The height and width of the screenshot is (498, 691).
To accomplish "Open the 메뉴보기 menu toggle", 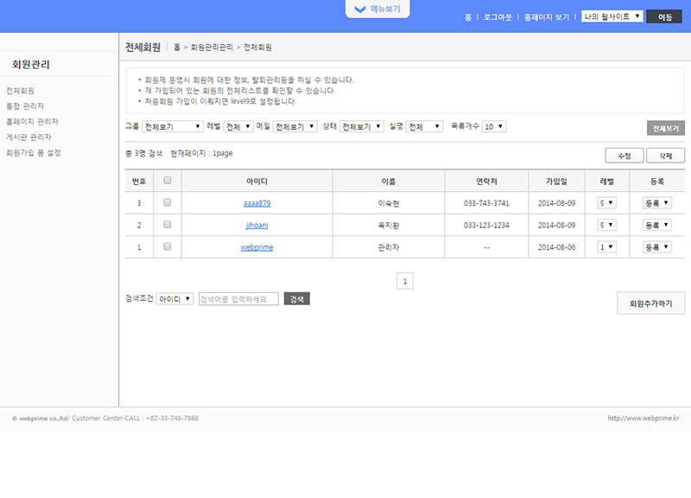I will [377, 9].
